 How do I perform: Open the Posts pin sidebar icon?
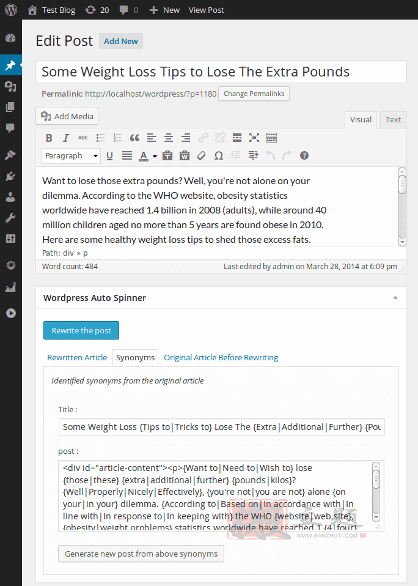(10, 65)
